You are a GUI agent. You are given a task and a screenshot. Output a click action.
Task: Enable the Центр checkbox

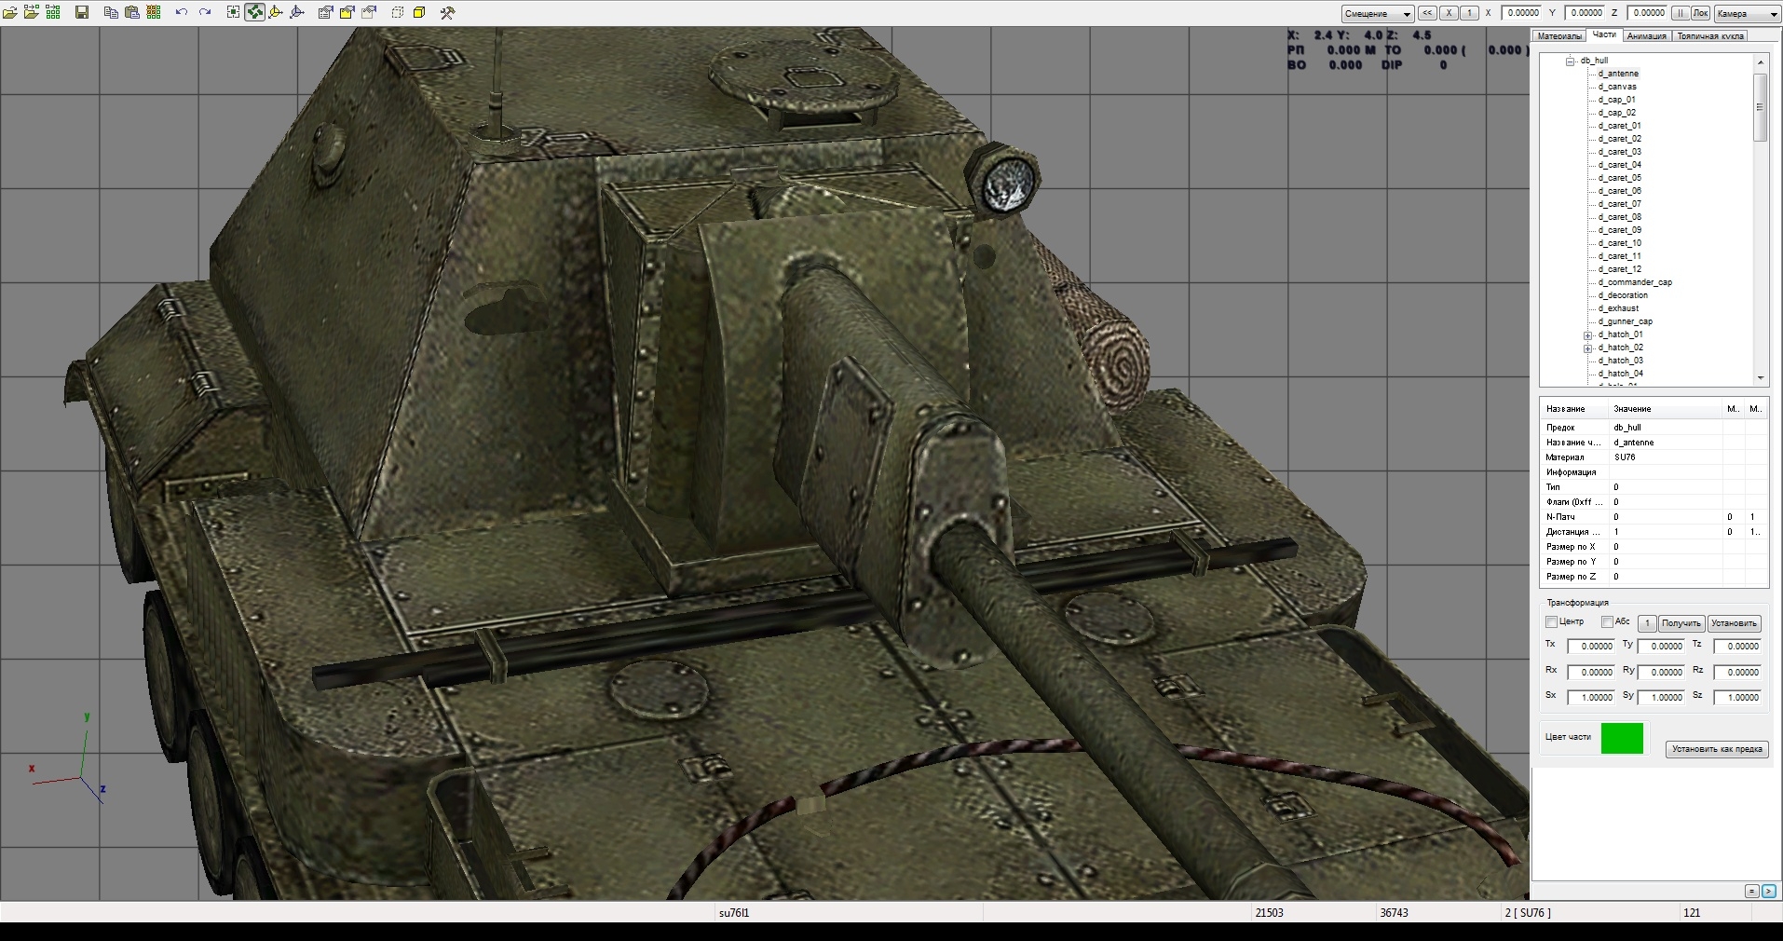point(1552,622)
